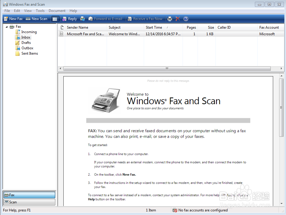Sort by Fax Account column header
Screen dimensions: 286x215
tap(270, 27)
